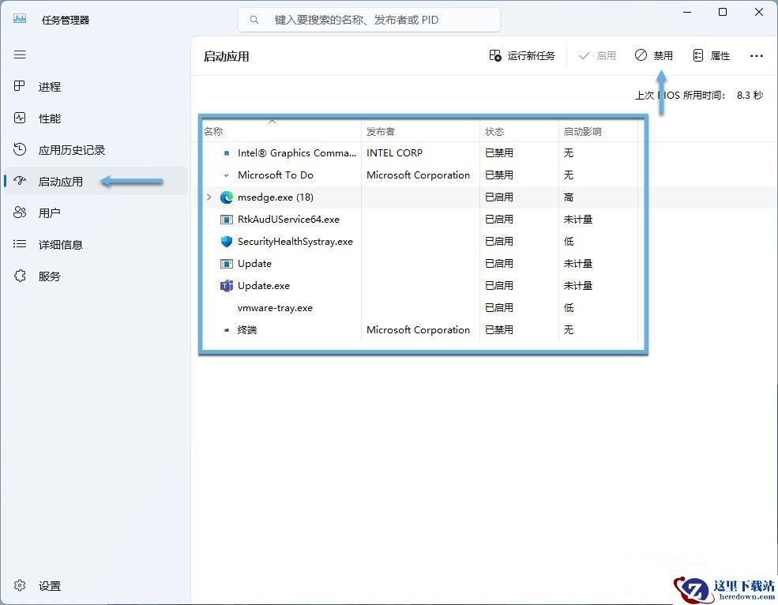Sort by the 启动影响 startup impact column
Image resolution: width=778 pixels, height=605 pixels.
(x=598, y=132)
